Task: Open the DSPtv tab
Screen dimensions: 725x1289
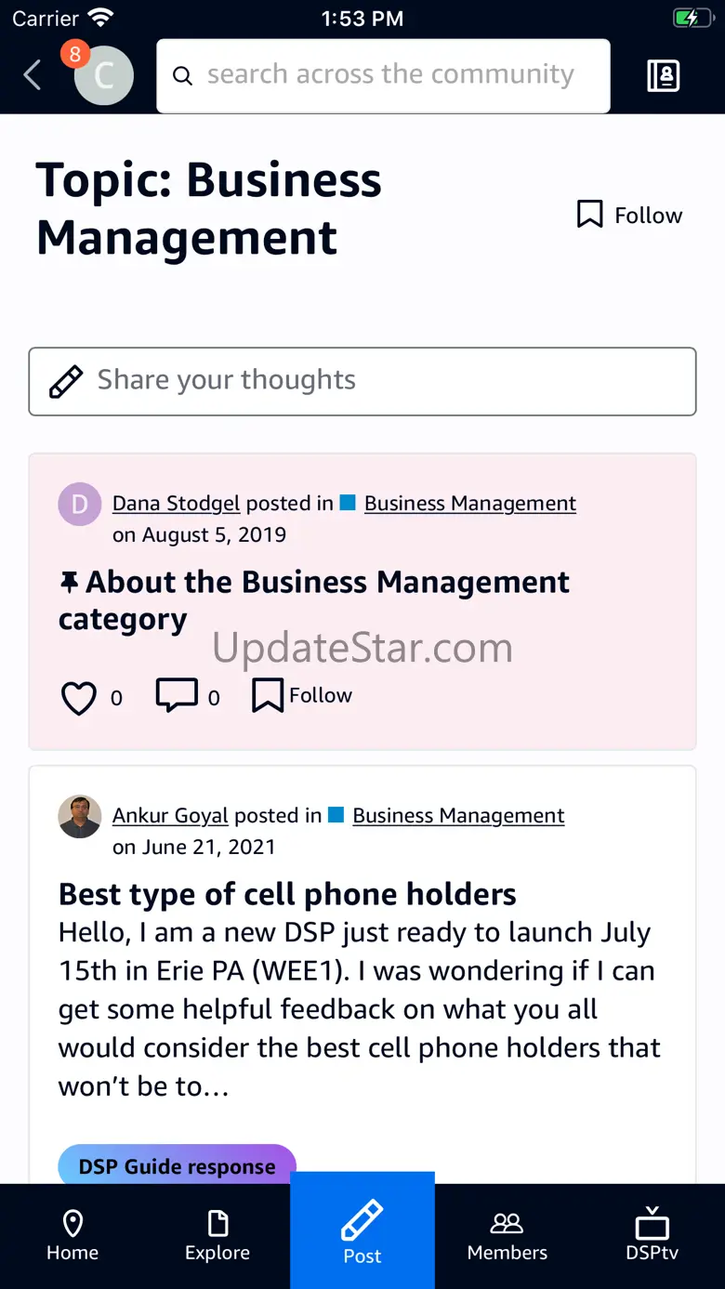Action: (x=652, y=1235)
